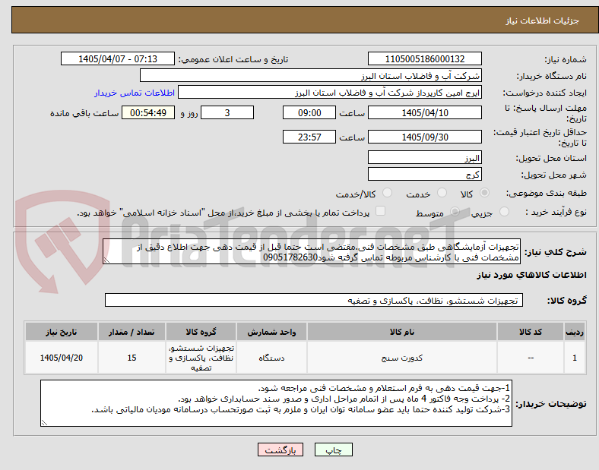Click the response deadline time 09:00 field

coord(309,112)
